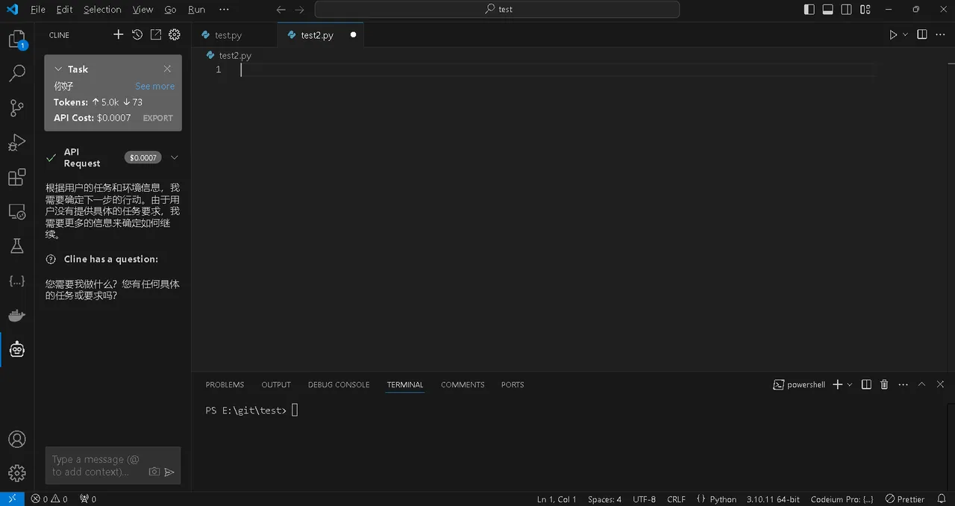Start a new Cline task
The height and width of the screenshot is (506, 955).
pyautogui.click(x=118, y=34)
